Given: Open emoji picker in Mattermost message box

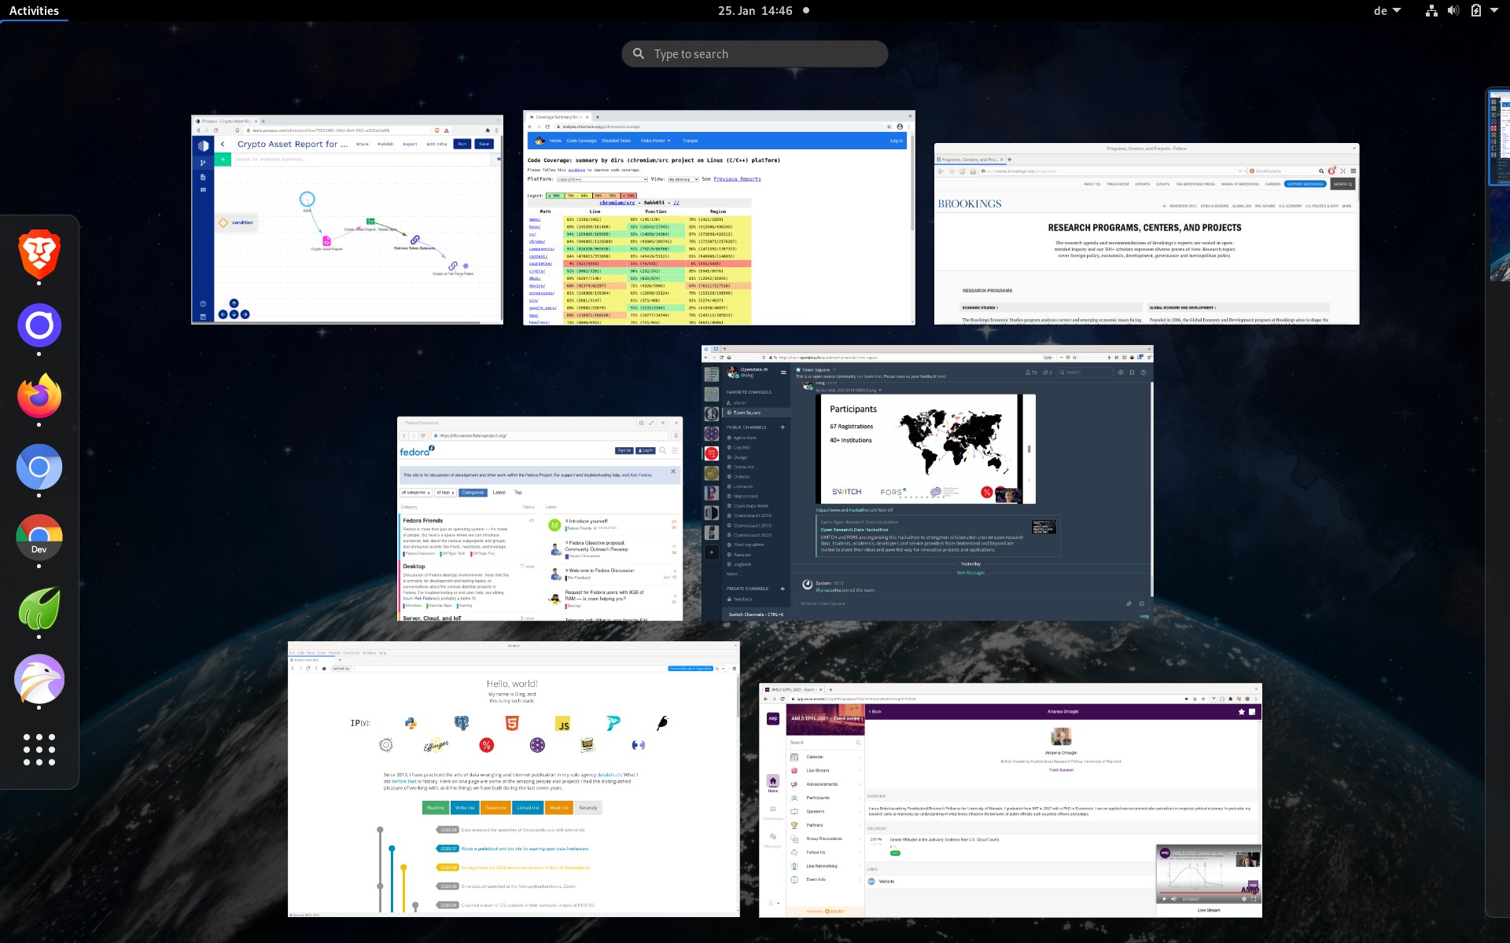Looking at the screenshot, I should [x=1142, y=604].
